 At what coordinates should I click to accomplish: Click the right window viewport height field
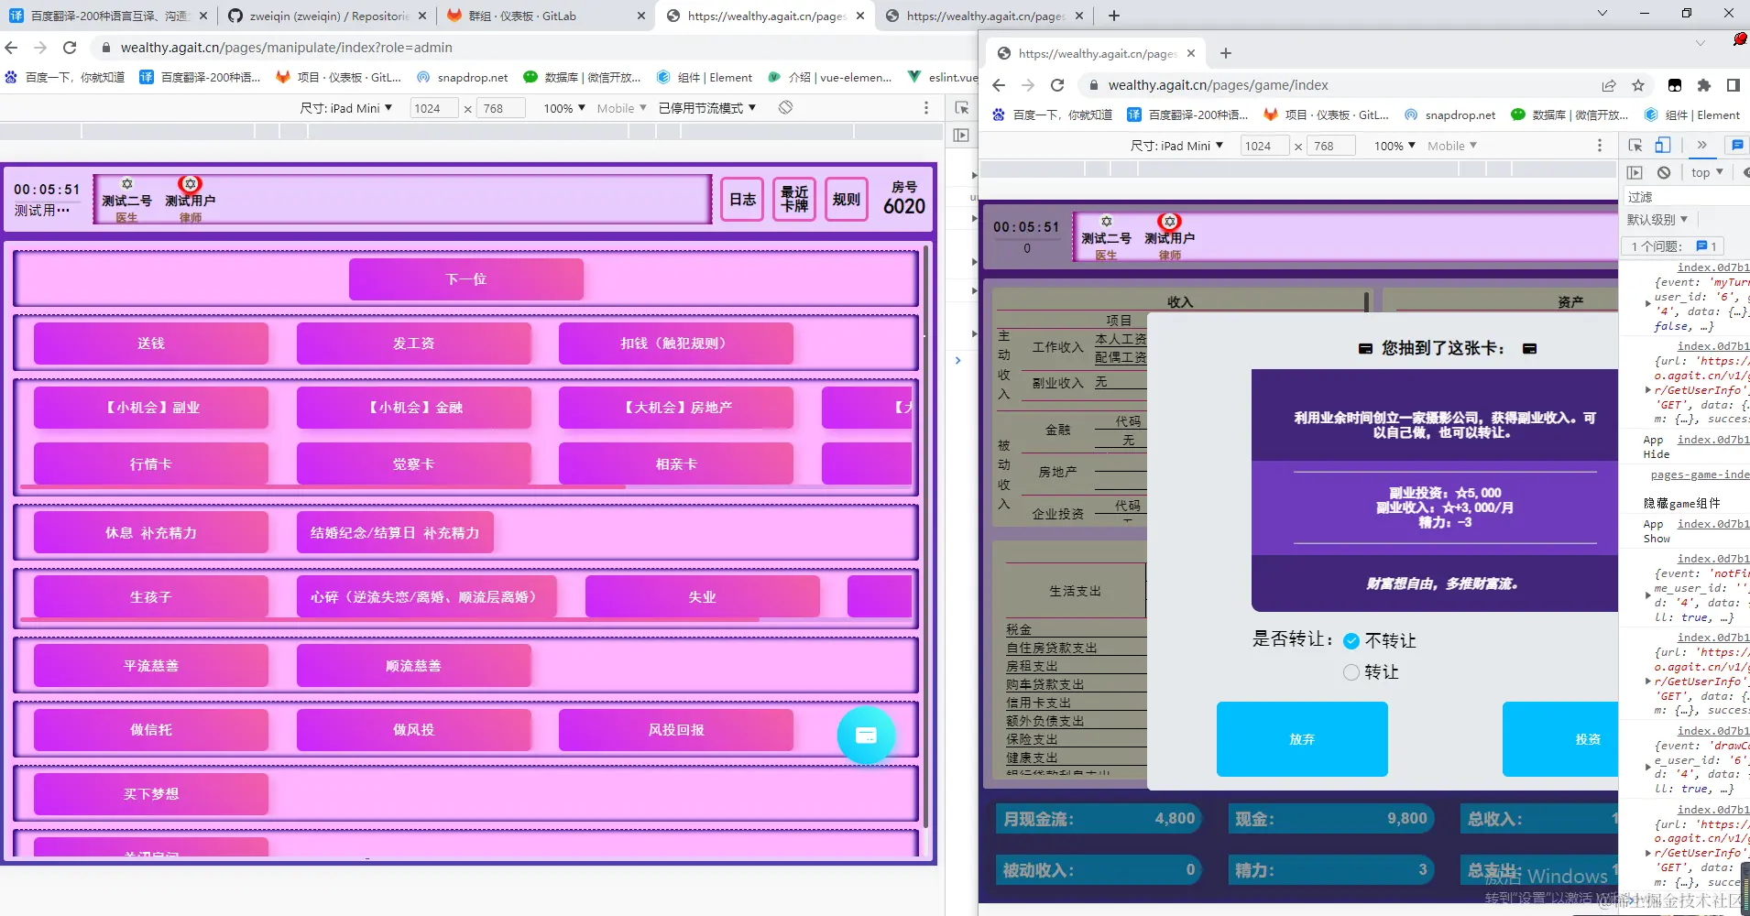click(1330, 146)
